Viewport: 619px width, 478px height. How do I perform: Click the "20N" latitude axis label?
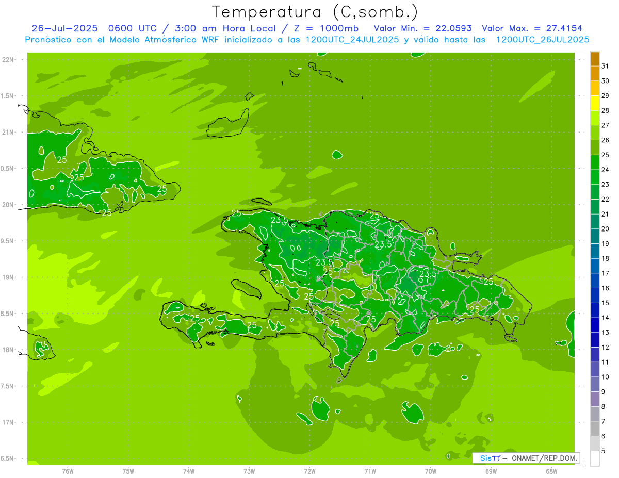8,205
